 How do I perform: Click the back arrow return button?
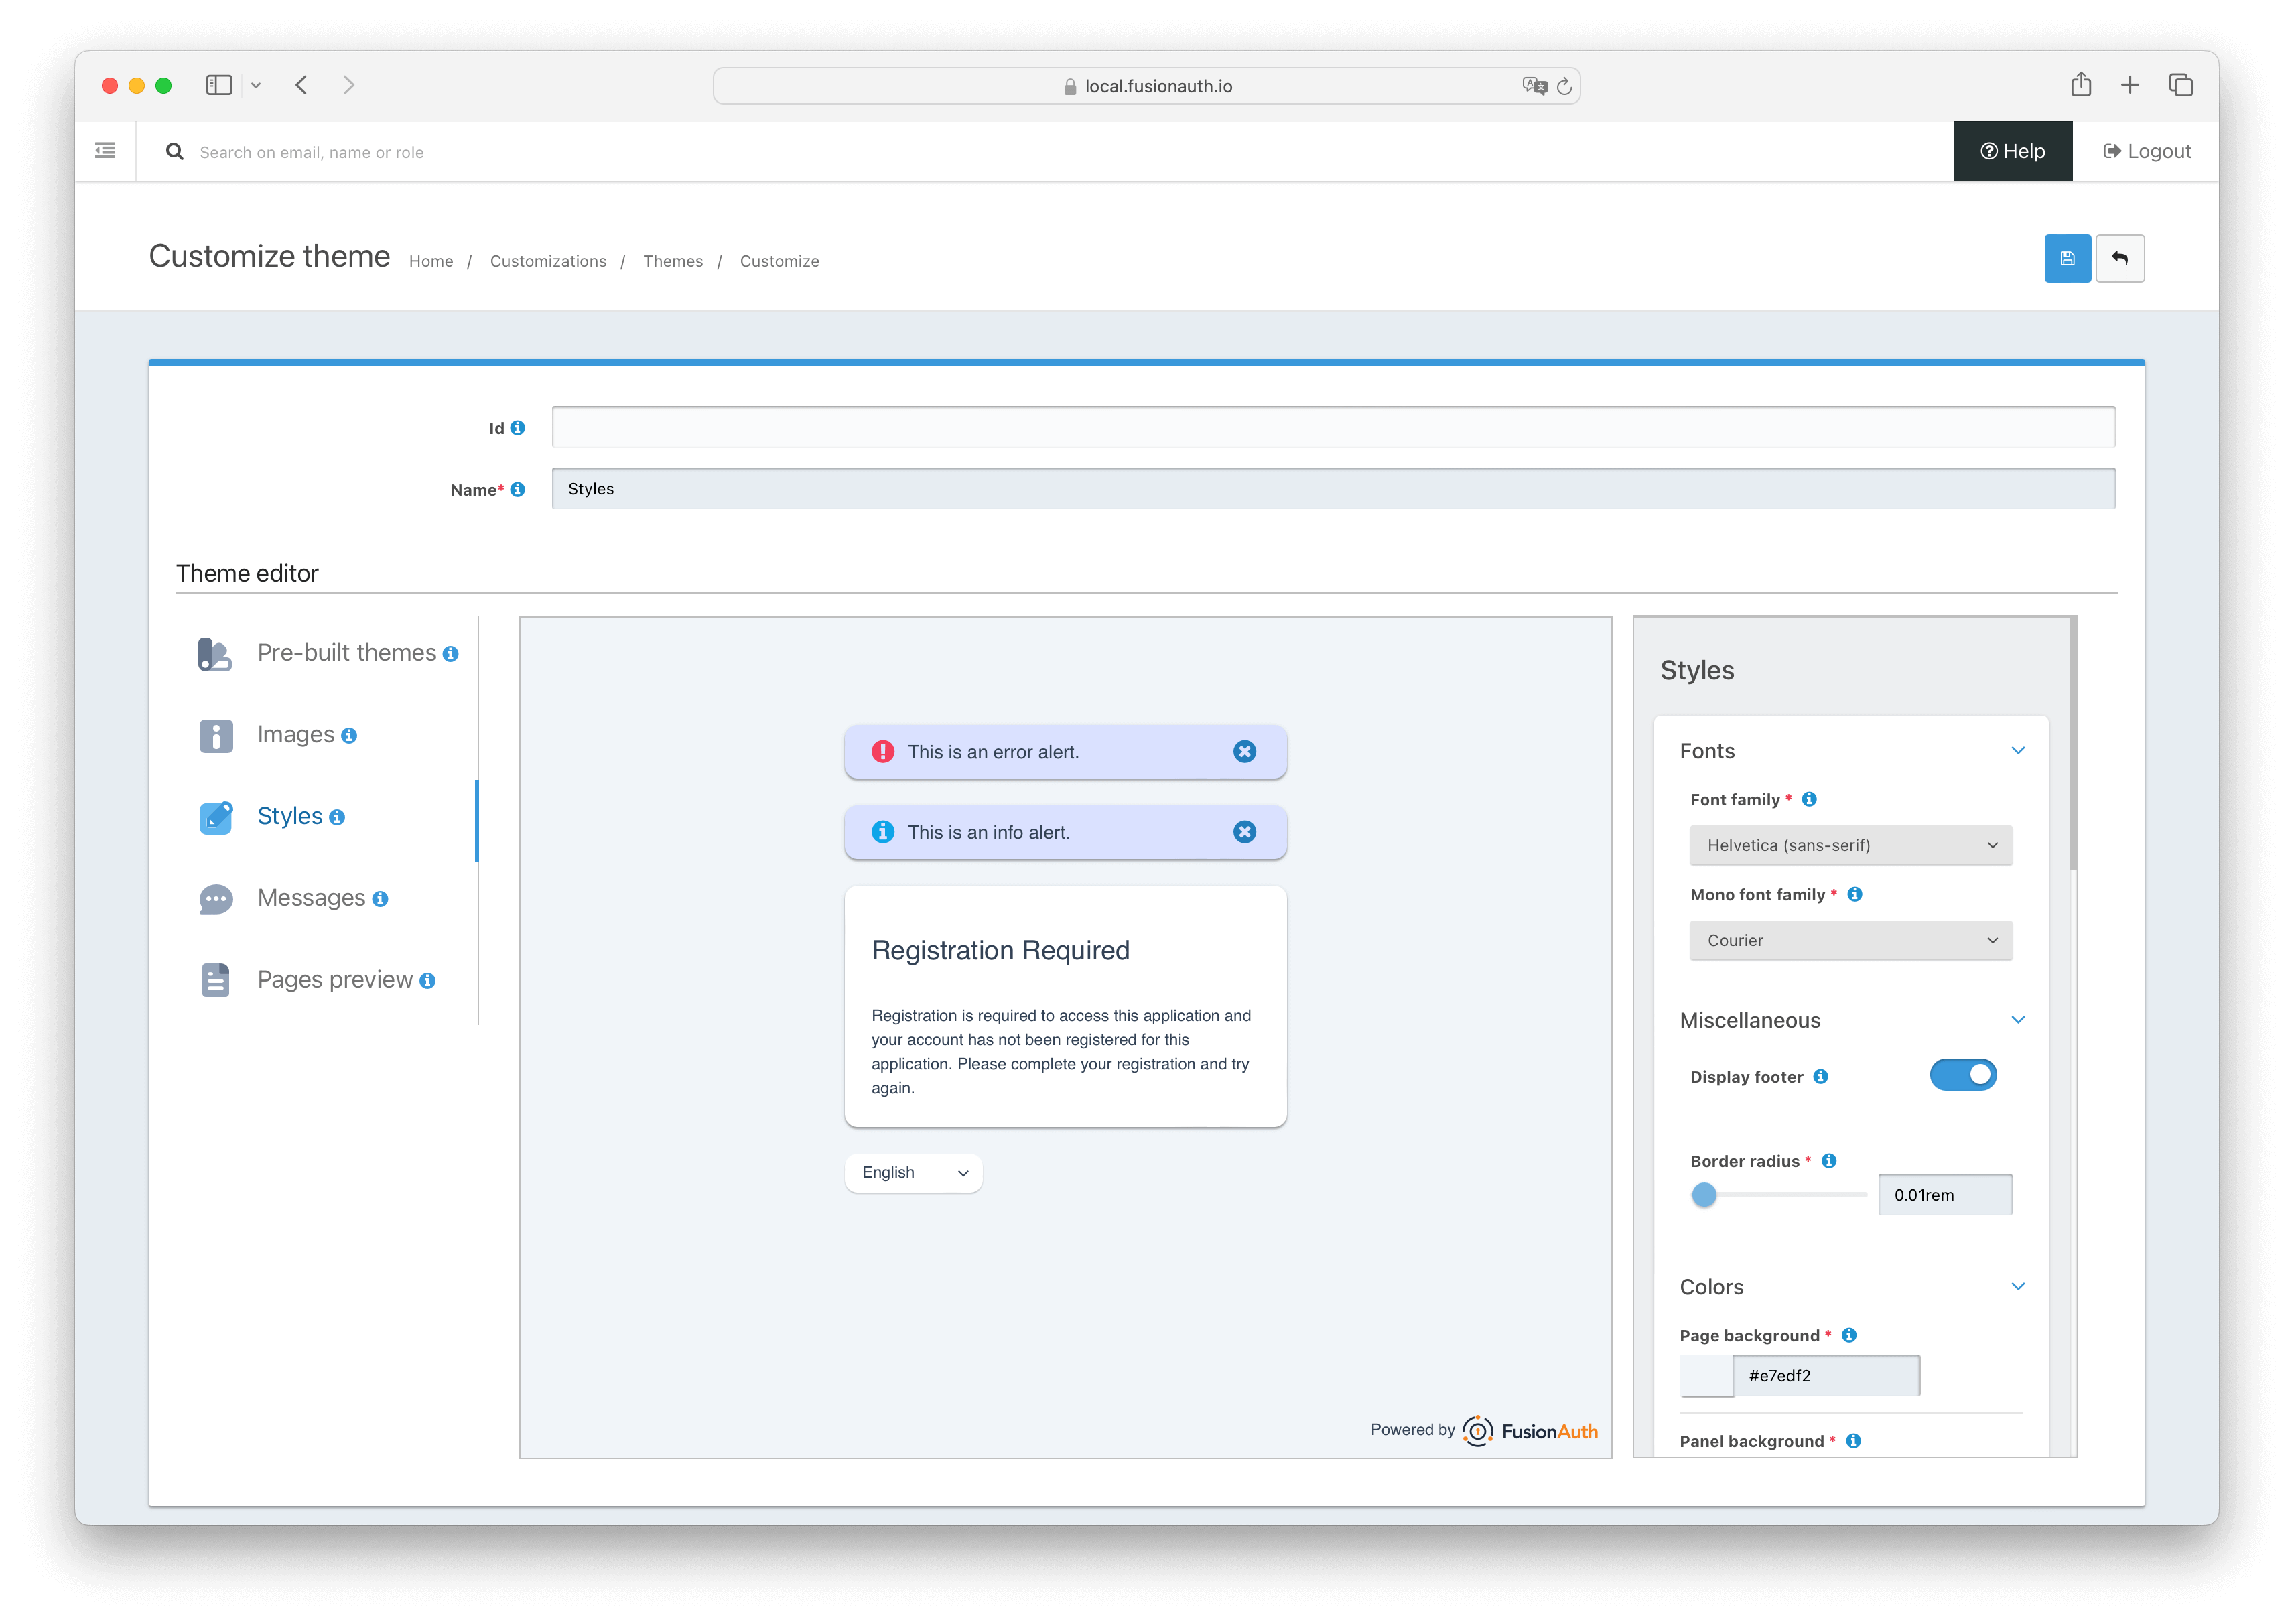[2119, 258]
